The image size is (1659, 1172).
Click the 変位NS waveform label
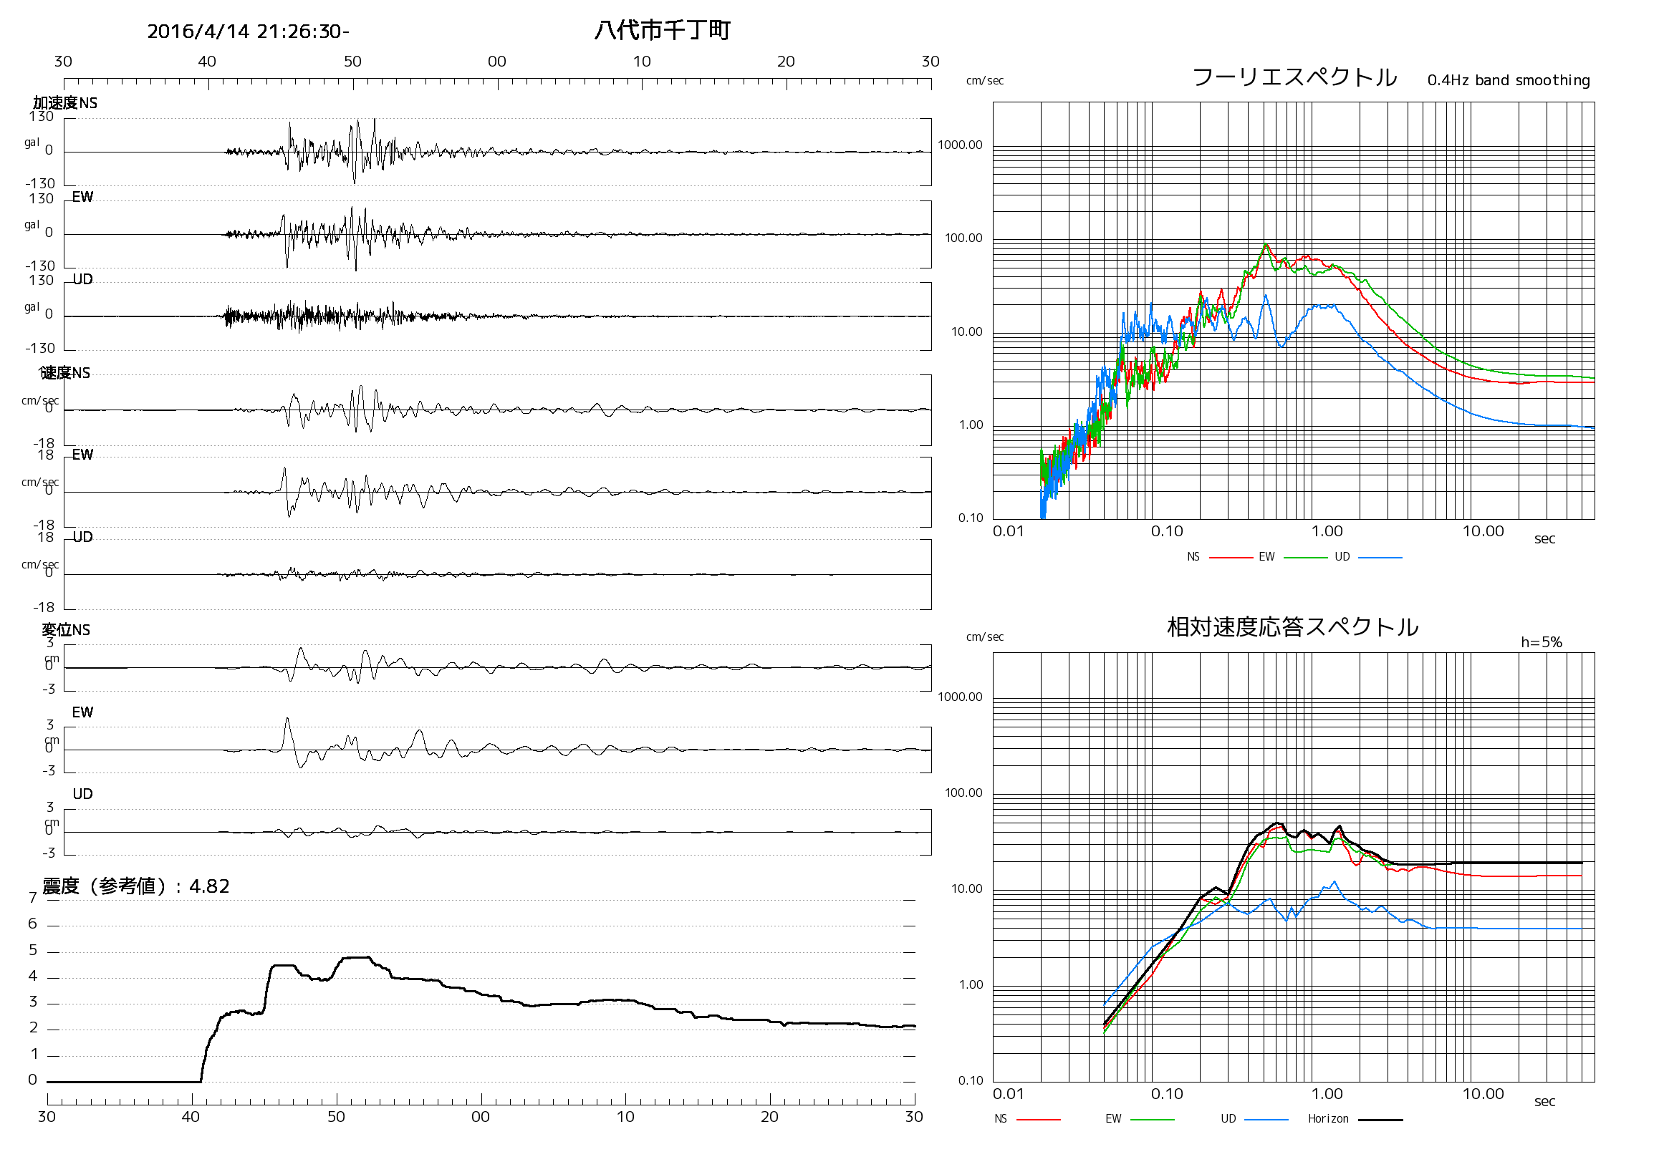pyautogui.click(x=66, y=630)
